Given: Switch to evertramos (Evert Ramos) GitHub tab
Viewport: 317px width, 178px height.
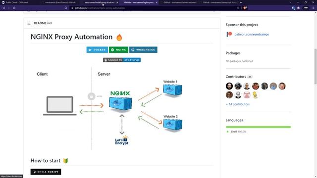Looking at the screenshot, I should pyautogui.click(x=60, y=2).
